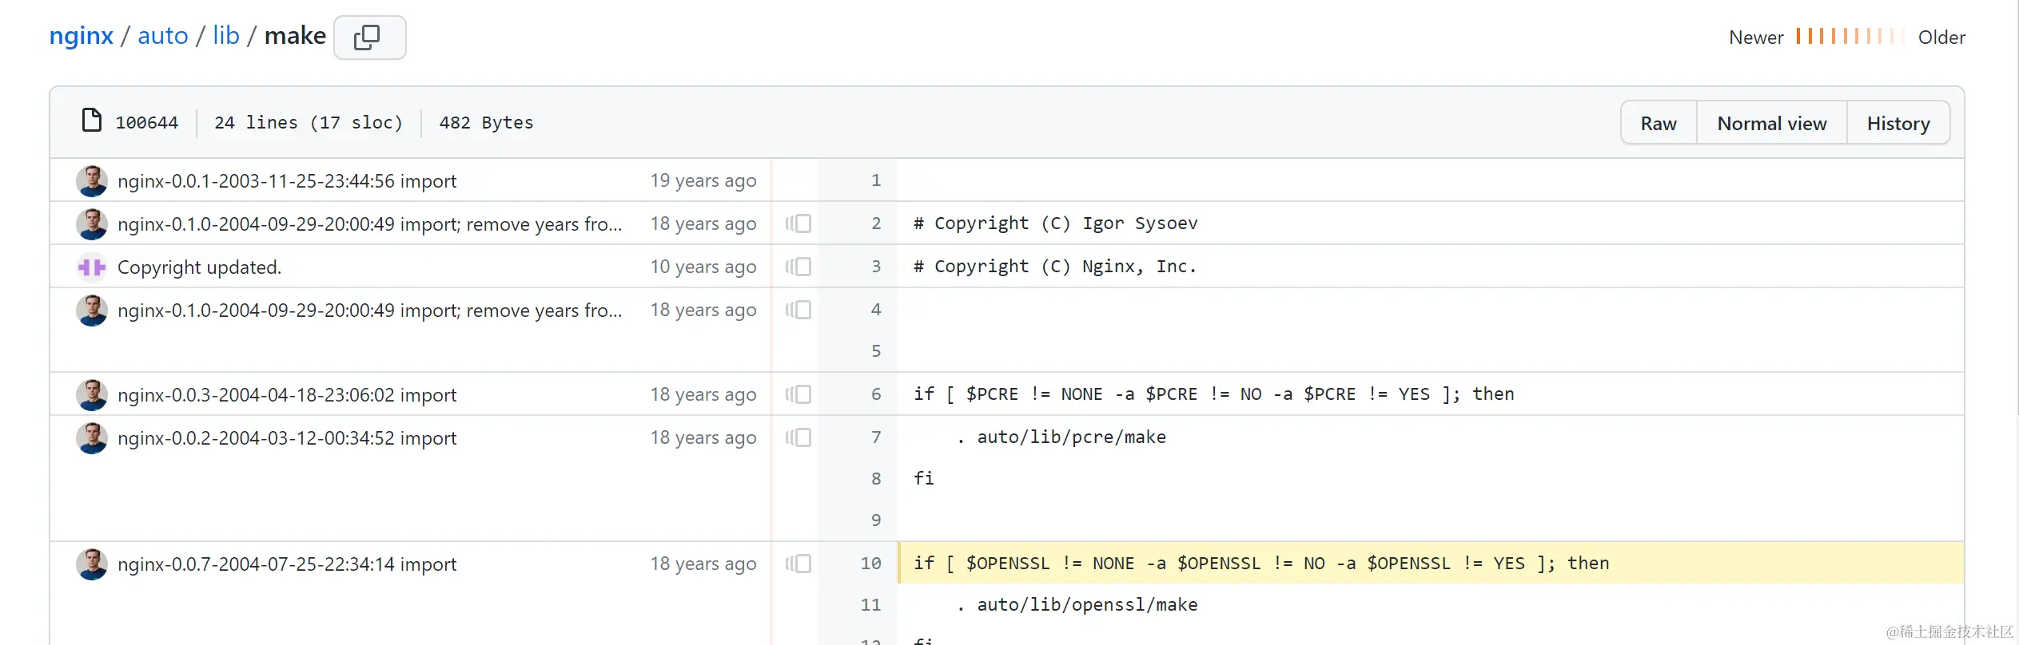Image resolution: width=2019 pixels, height=645 pixels.
Task: Open the purple identicon avatar for Copyright updated
Action: (92, 267)
